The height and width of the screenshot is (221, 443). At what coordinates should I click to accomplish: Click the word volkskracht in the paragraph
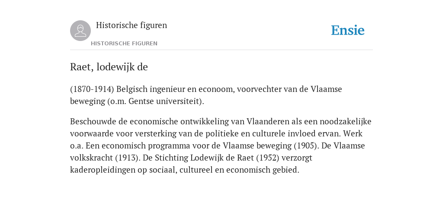[92, 158]
